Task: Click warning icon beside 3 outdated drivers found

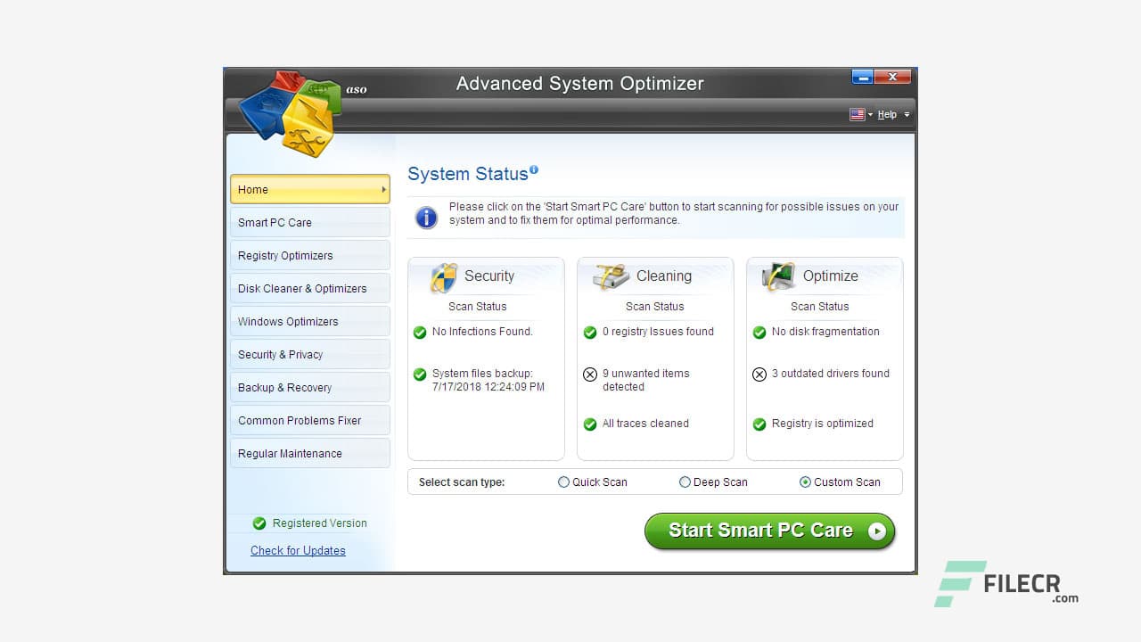Action: coord(759,374)
